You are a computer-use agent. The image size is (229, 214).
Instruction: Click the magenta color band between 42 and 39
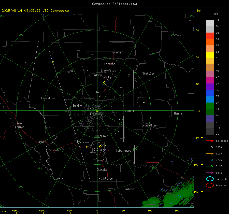tap(210, 80)
